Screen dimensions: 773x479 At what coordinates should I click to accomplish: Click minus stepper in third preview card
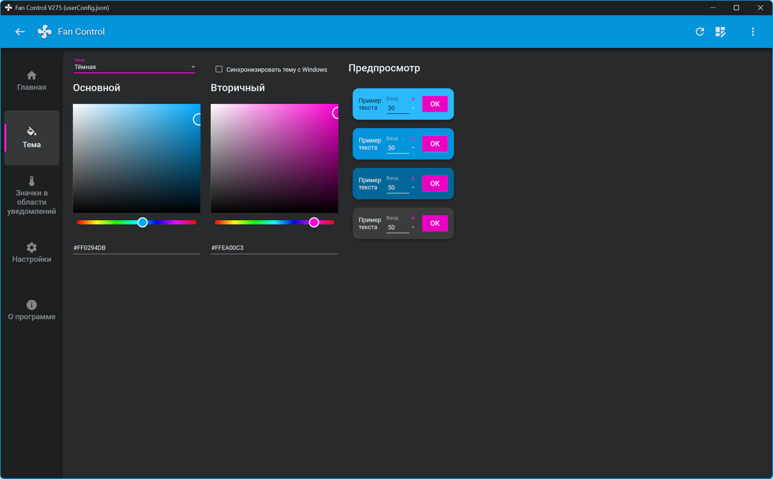pyautogui.click(x=413, y=188)
